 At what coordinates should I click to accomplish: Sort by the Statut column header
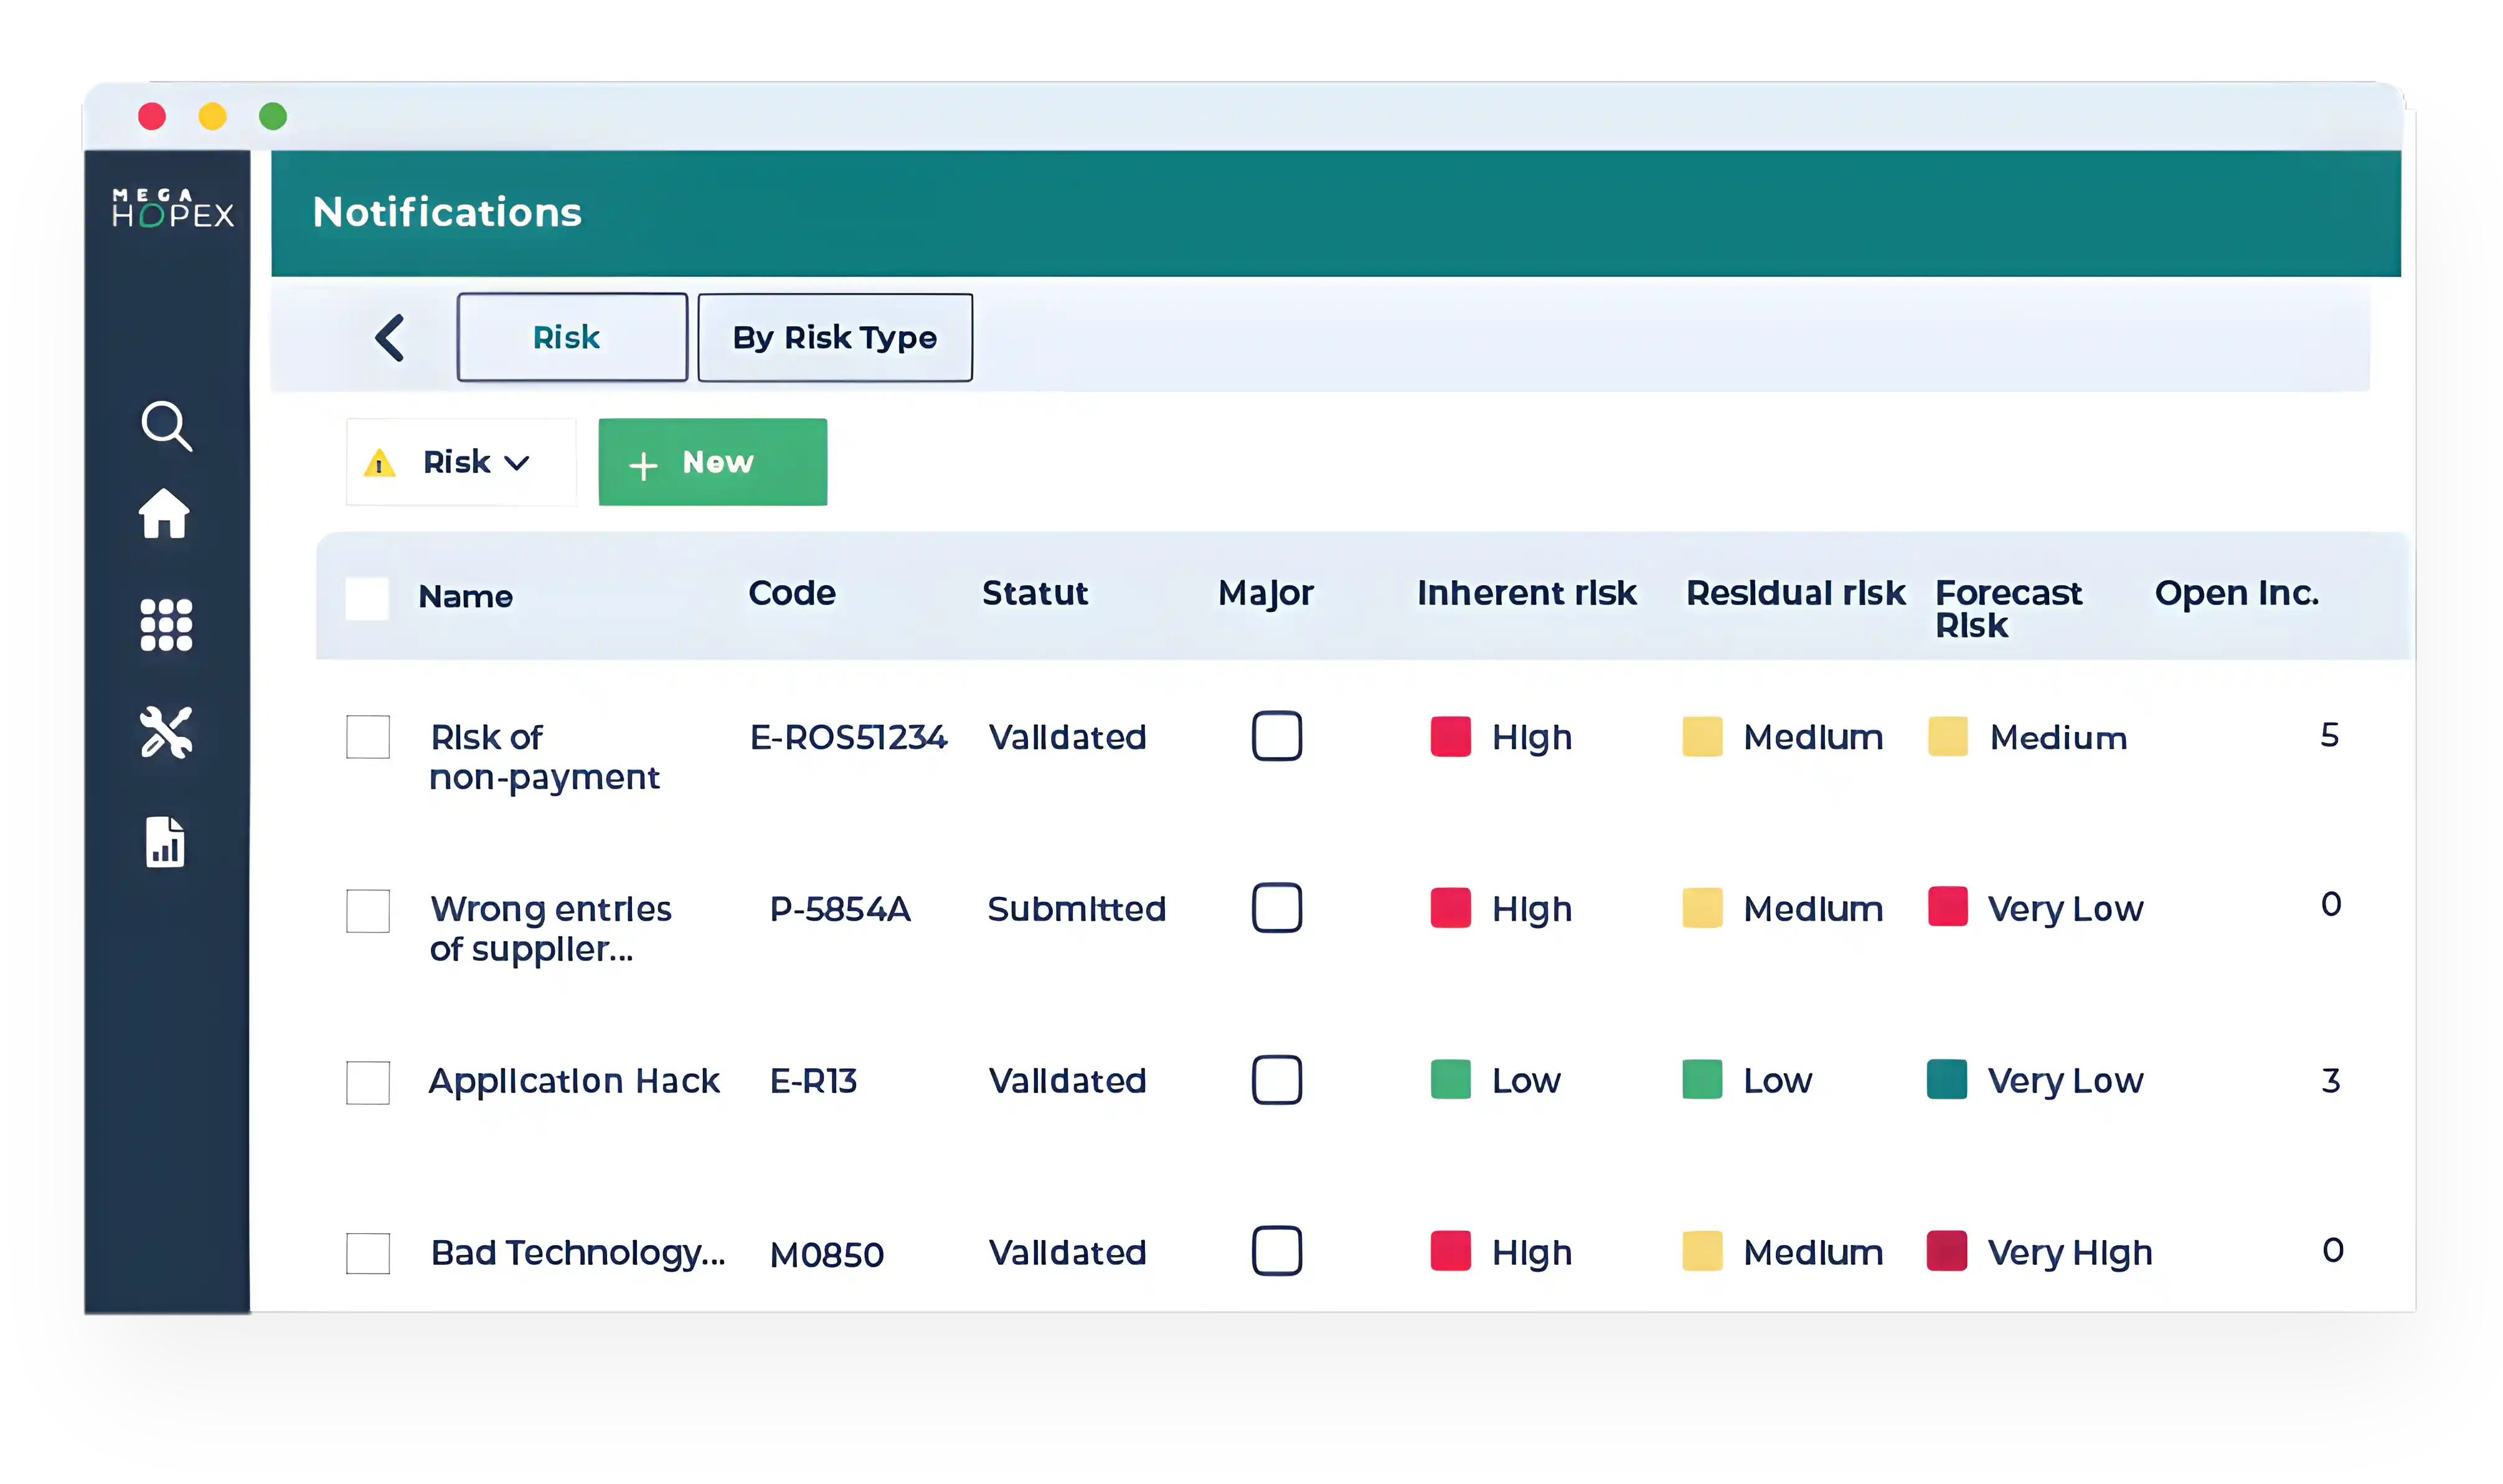[1034, 593]
